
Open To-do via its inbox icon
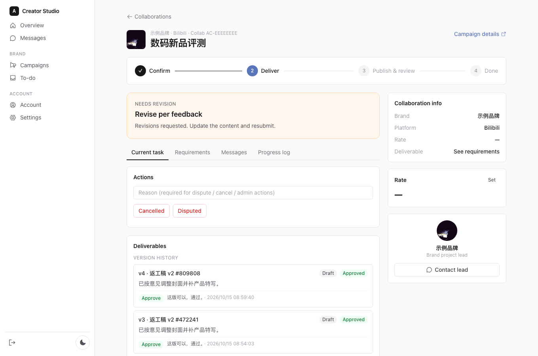click(13, 78)
